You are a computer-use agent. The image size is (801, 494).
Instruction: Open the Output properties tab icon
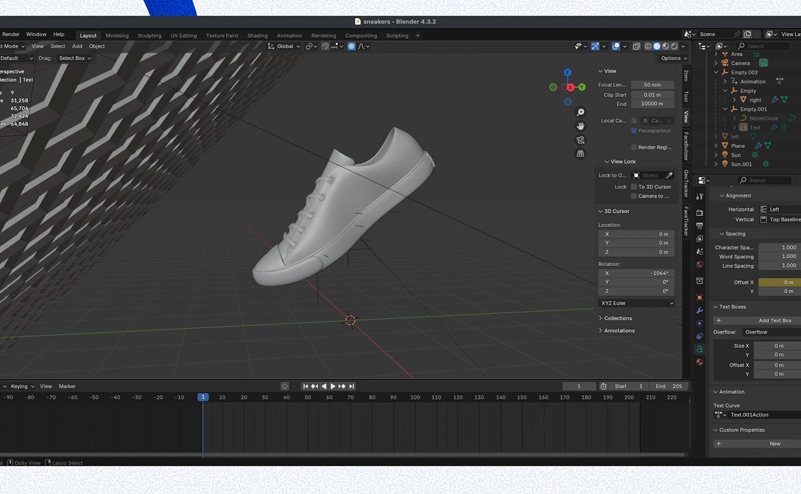pyautogui.click(x=700, y=226)
